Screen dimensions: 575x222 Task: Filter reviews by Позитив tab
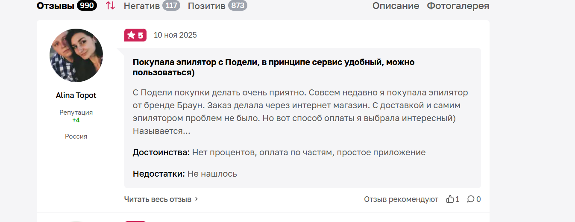(207, 6)
